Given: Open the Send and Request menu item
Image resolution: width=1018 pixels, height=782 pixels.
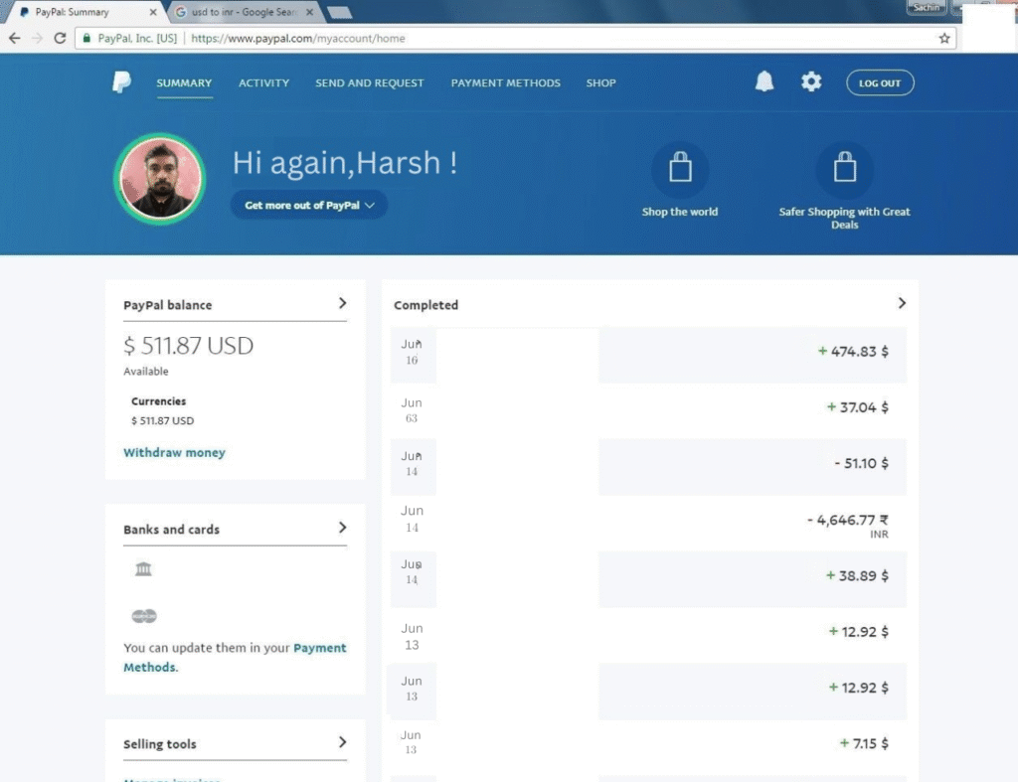Looking at the screenshot, I should pos(369,83).
